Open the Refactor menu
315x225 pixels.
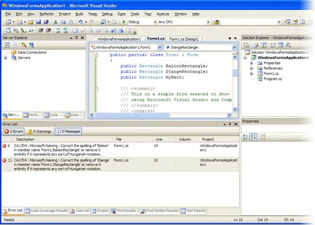point(47,14)
